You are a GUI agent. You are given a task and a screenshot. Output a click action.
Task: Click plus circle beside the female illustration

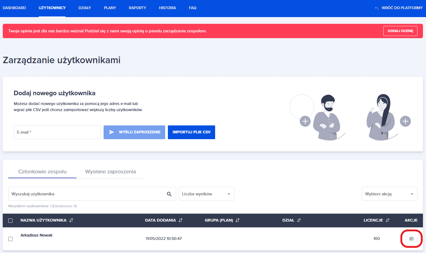pos(405,121)
